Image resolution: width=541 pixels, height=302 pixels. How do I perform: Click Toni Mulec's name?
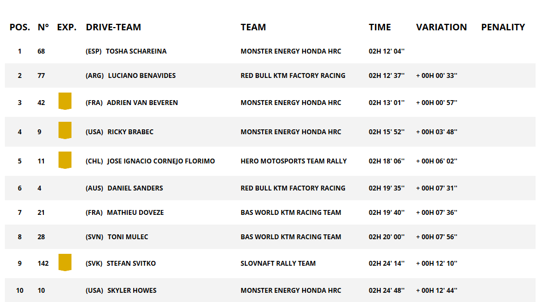click(x=128, y=237)
